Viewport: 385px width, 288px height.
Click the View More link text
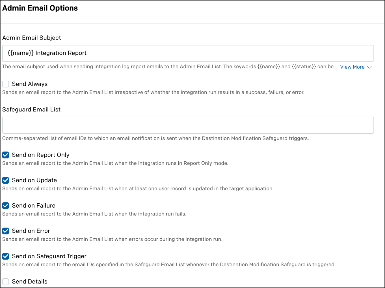tap(352, 67)
